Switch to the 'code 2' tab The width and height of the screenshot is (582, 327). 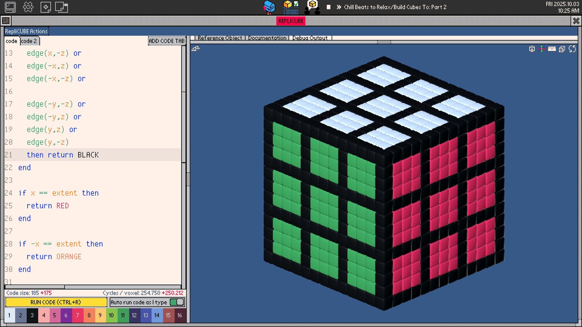pyautogui.click(x=29, y=41)
